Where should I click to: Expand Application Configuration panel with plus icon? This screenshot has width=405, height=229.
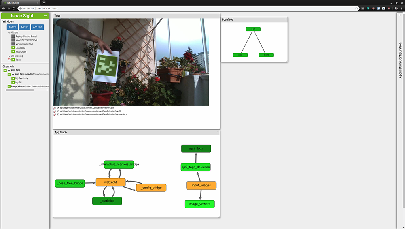(x=400, y=16)
